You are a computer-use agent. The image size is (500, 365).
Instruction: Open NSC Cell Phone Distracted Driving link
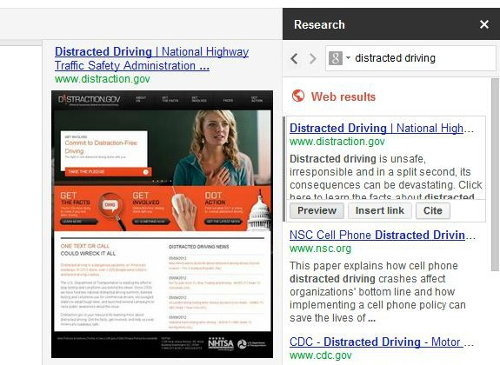pos(383,235)
